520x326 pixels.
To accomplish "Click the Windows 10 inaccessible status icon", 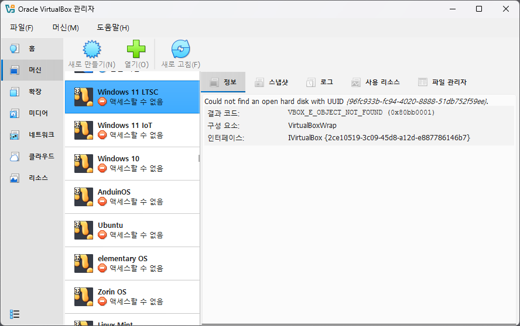I will point(102,168).
